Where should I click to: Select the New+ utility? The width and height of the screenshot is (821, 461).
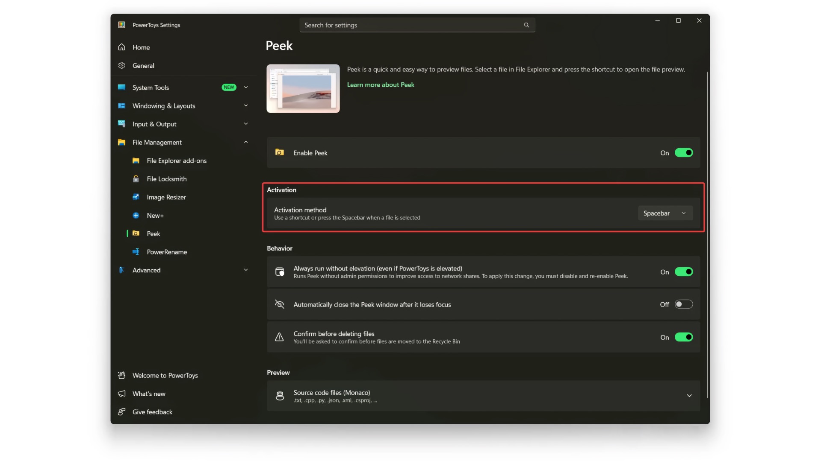155,215
